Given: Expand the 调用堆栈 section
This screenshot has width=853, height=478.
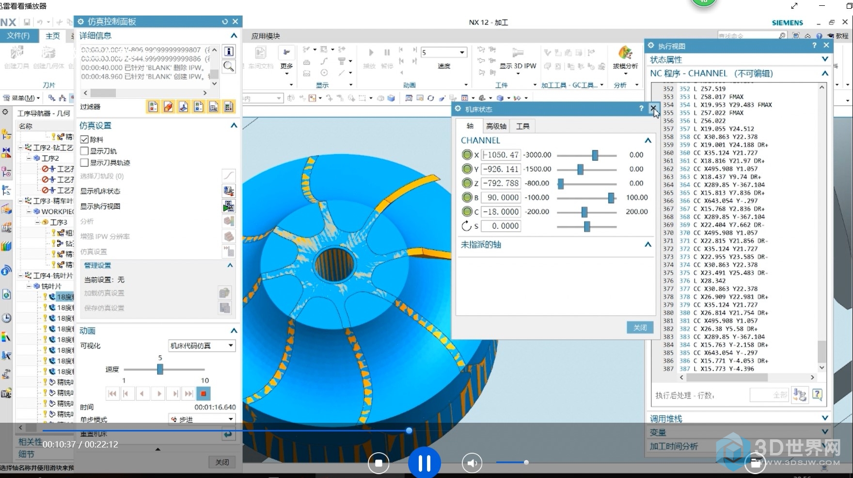Looking at the screenshot, I should [825, 418].
